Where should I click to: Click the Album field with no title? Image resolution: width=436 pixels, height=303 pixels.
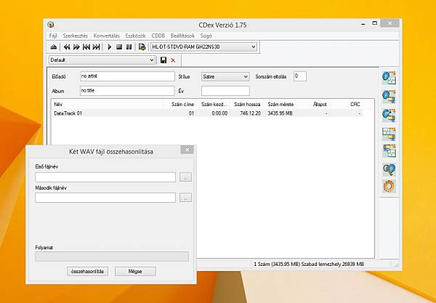(x=127, y=91)
